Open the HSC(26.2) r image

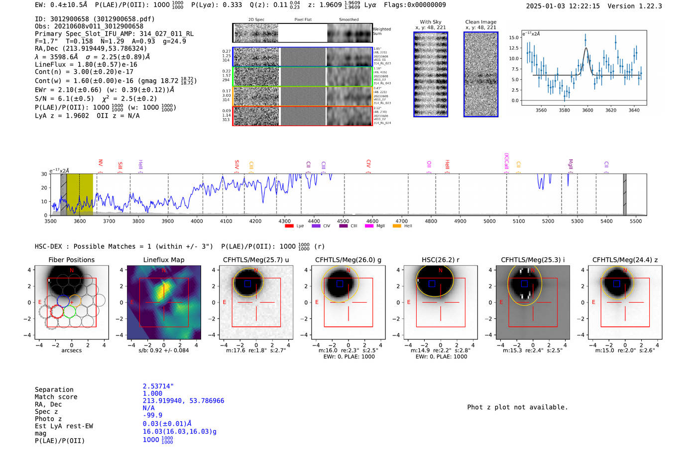click(x=441, y=303)
